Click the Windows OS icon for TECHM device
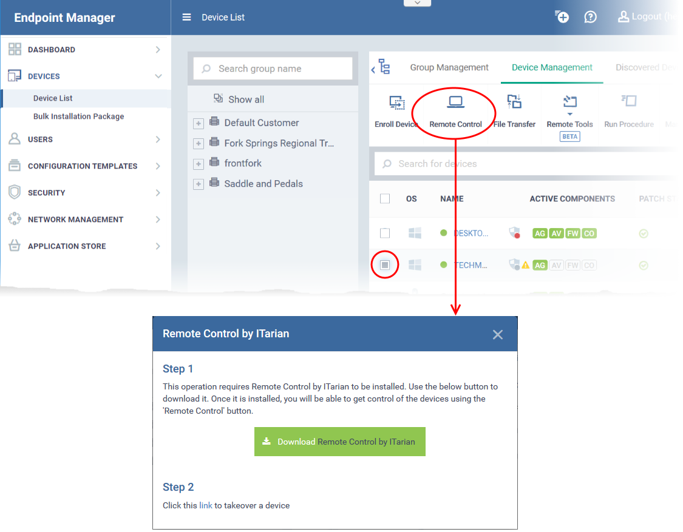The width and height of the screenshot is (683, 532). coord(415,264)
